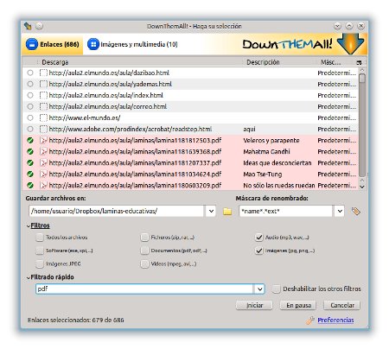The width and height of the screenshot is (389, 349).
Task: Click PDF icon of lamina1180603209.pdf
Action: [x=43, y=186]
